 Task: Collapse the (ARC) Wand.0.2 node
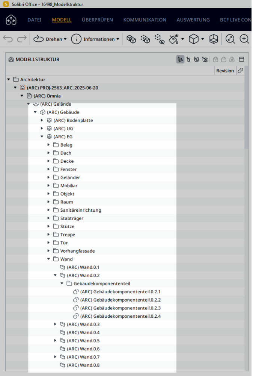click(55, 275)
